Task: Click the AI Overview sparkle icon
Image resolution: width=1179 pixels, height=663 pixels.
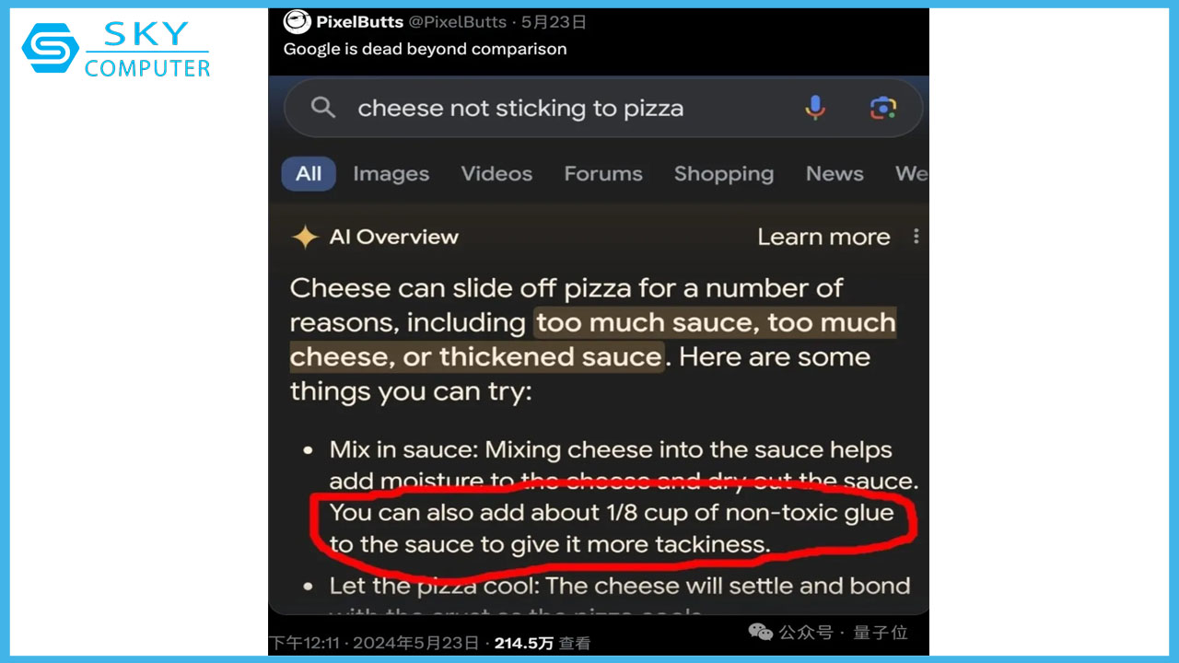Action: (x=305, y=238)
